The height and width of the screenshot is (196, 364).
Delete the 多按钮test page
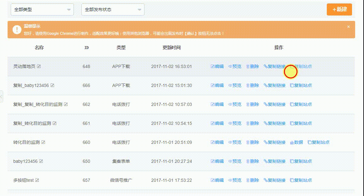pos(252,180)
